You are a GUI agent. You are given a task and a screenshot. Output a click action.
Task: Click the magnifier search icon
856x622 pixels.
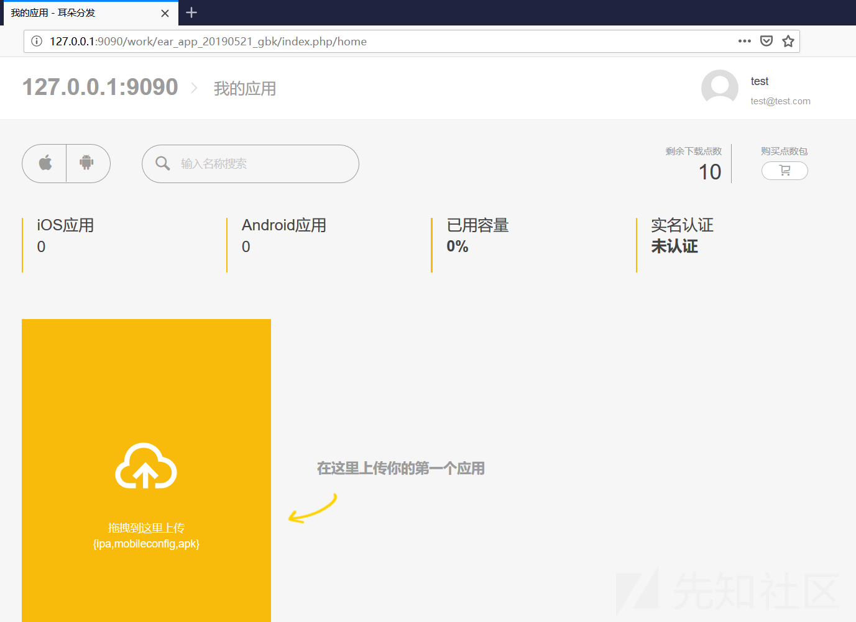[x=162, y=163]
